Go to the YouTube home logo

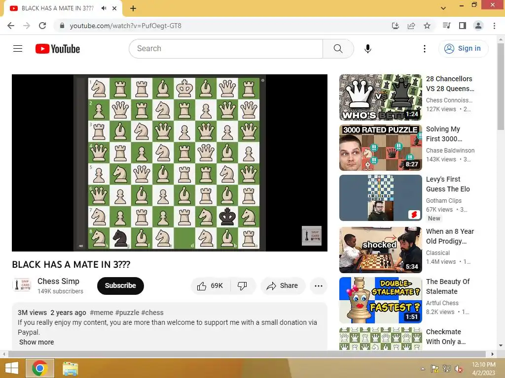[x=58, y=49]
